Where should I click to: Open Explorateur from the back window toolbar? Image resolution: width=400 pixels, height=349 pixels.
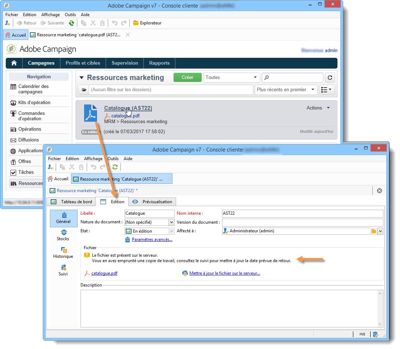tap(147, 23)
